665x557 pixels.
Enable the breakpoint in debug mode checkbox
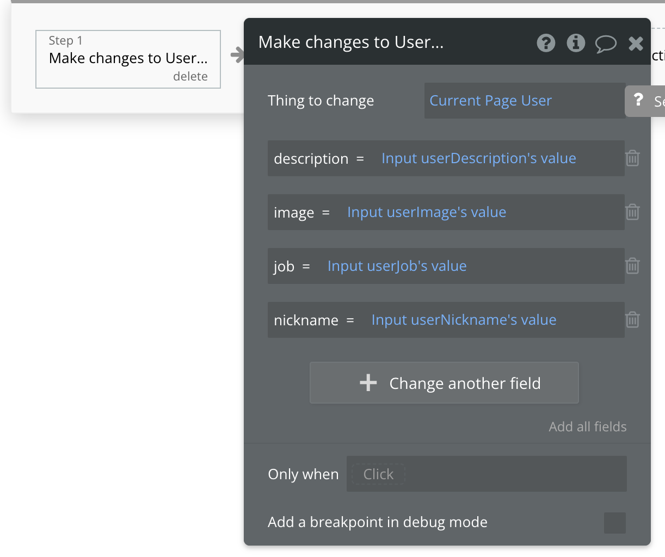[x=615, y=523]
